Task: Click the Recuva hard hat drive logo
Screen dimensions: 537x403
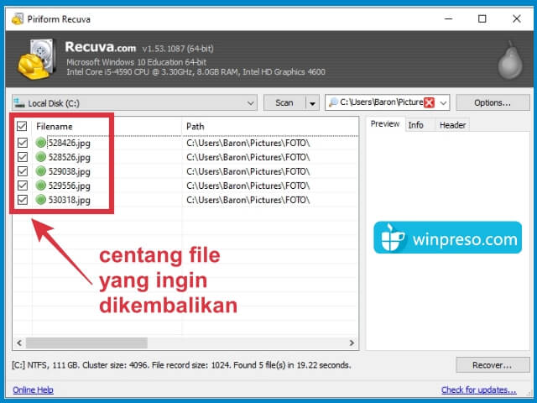Action: tap(37, 59)
